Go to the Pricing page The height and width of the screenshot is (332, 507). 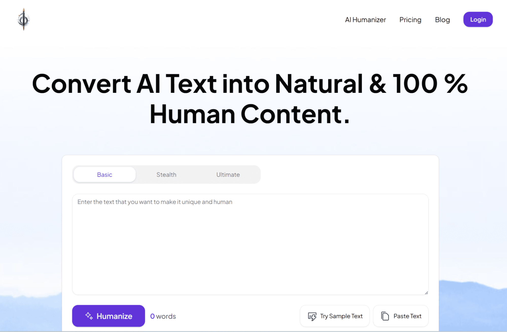coord(410,20)
